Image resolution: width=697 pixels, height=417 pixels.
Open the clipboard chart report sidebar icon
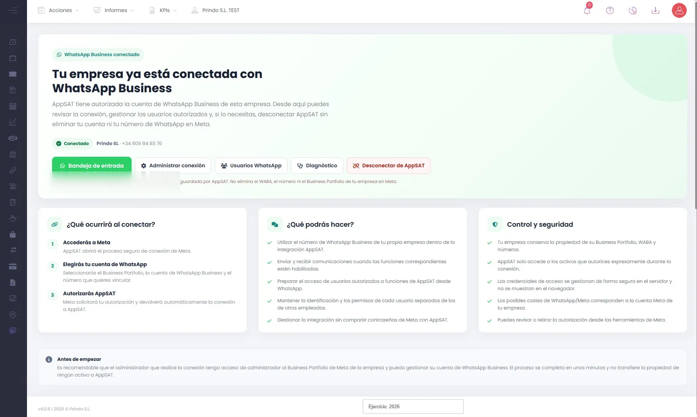[13, 203]
